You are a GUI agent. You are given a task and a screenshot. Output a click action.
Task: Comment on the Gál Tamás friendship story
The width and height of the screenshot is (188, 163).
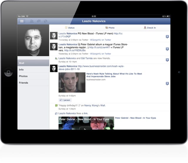[x=167, y=60]
